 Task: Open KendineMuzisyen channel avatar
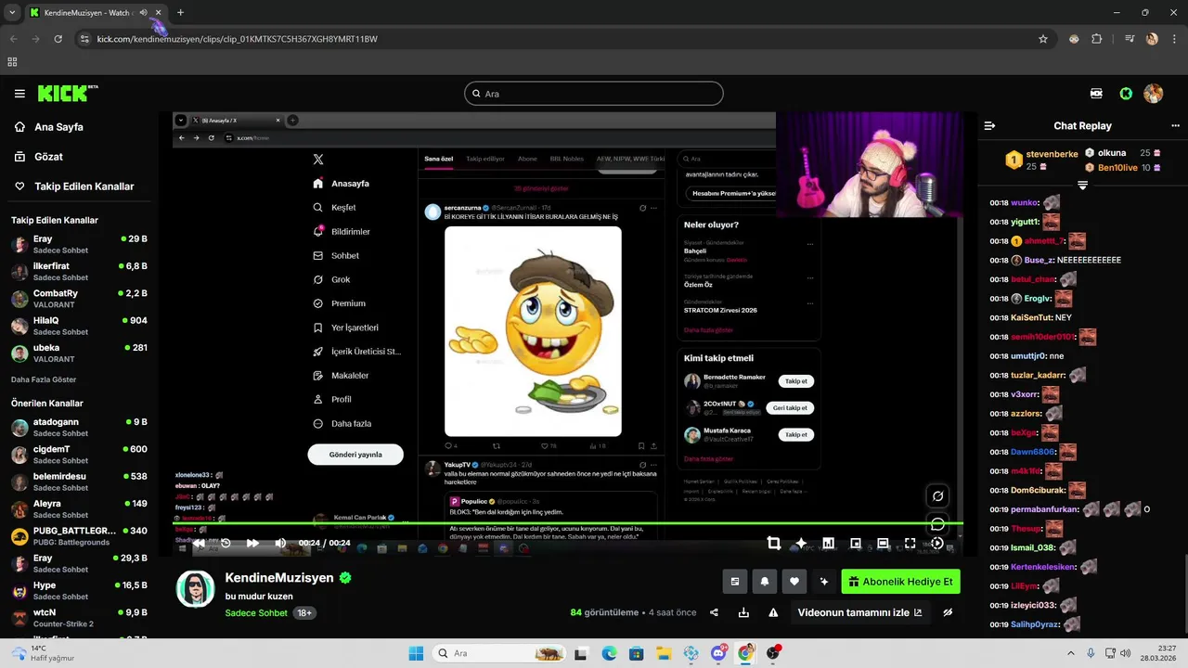tap(196, 588)
